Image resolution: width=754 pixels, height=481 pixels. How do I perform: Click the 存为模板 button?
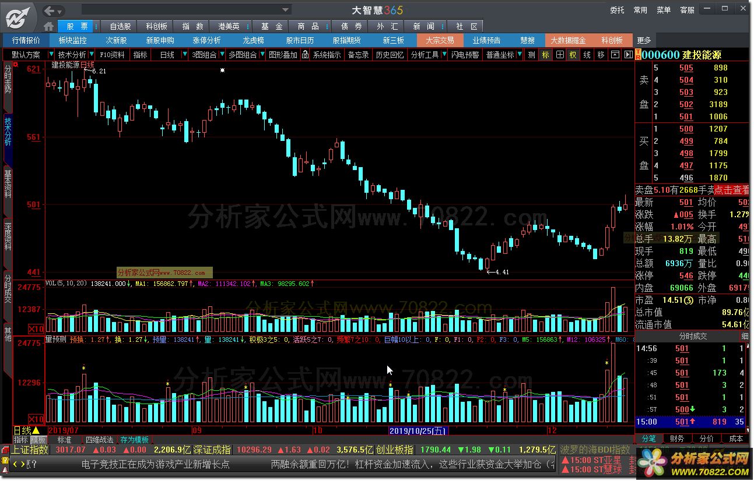click(x=135, y=440)
